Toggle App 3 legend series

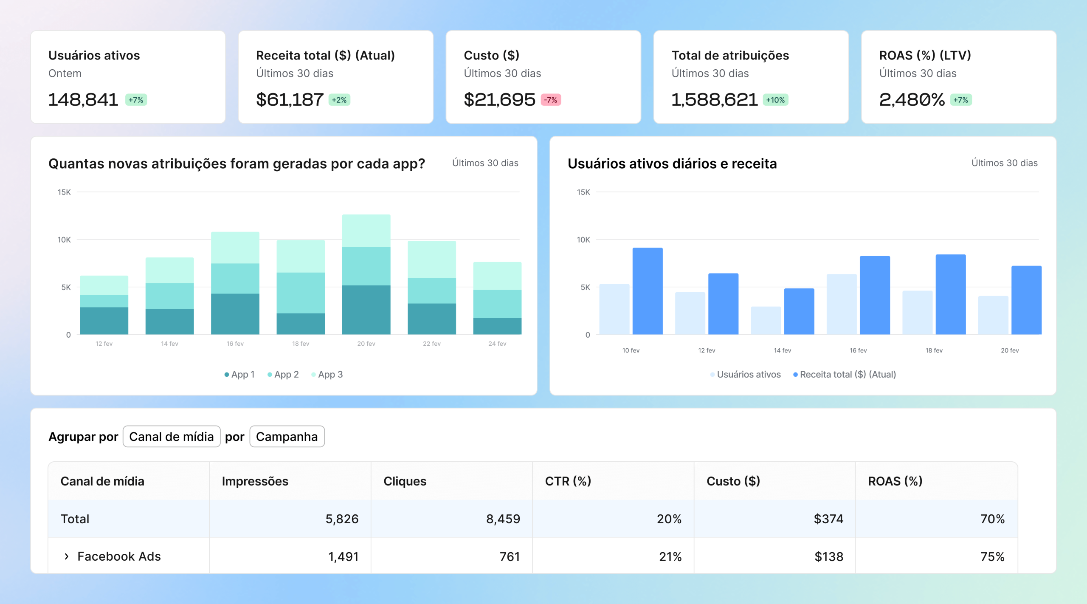(327, 375)
